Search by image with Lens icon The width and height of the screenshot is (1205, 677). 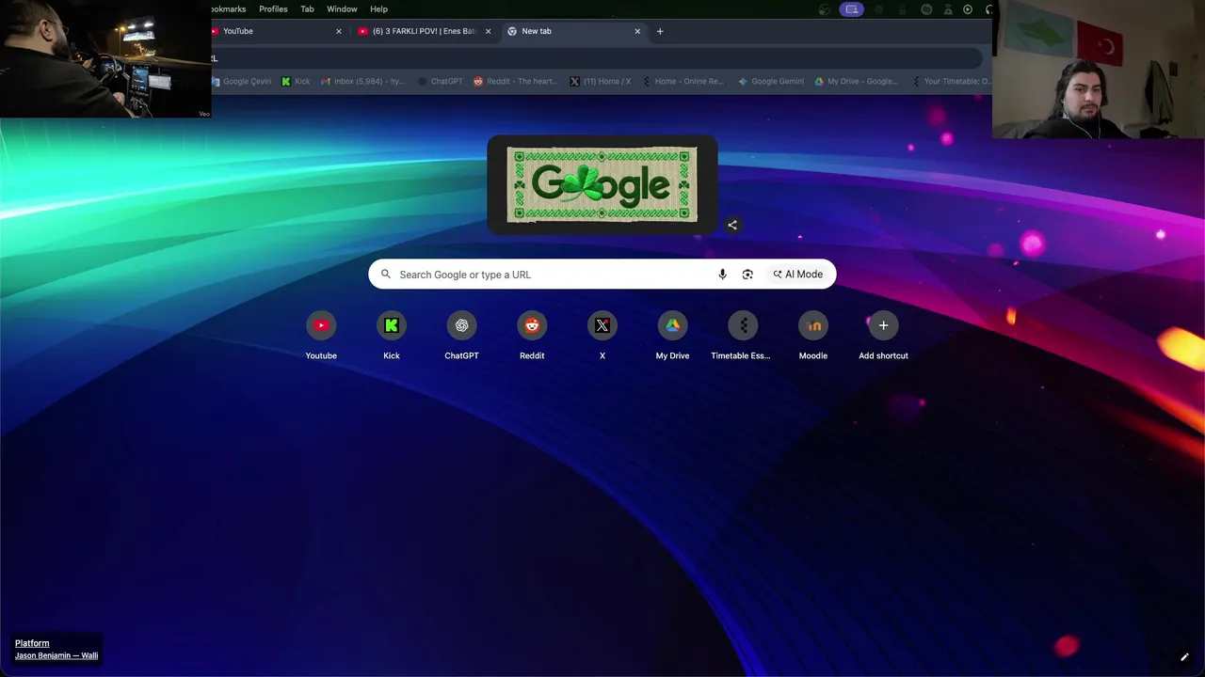coord(747,275)
